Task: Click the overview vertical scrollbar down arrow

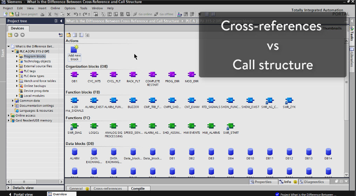Action: 346,174
